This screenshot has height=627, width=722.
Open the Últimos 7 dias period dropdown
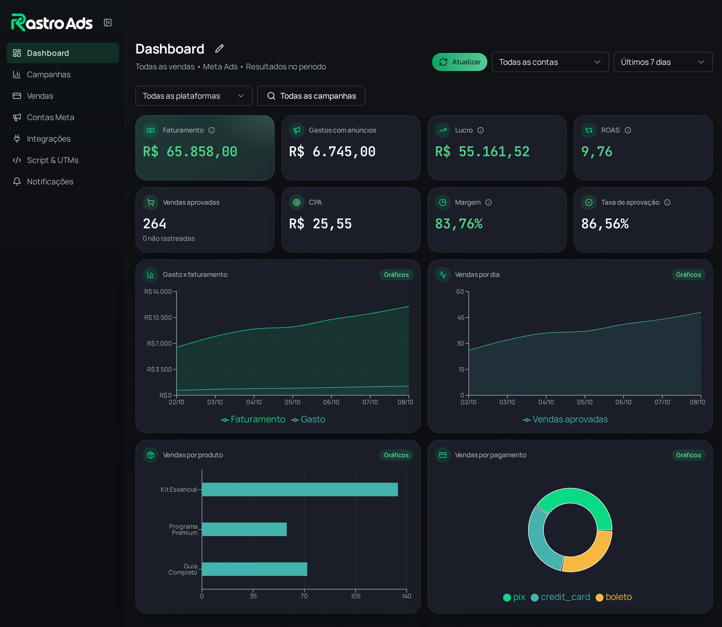click(x=663, y=62)
